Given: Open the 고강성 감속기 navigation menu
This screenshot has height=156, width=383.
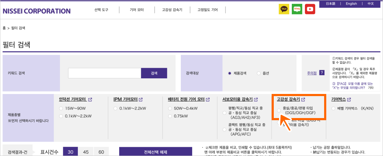Looking at the screenshot, I should coord(172,10).
